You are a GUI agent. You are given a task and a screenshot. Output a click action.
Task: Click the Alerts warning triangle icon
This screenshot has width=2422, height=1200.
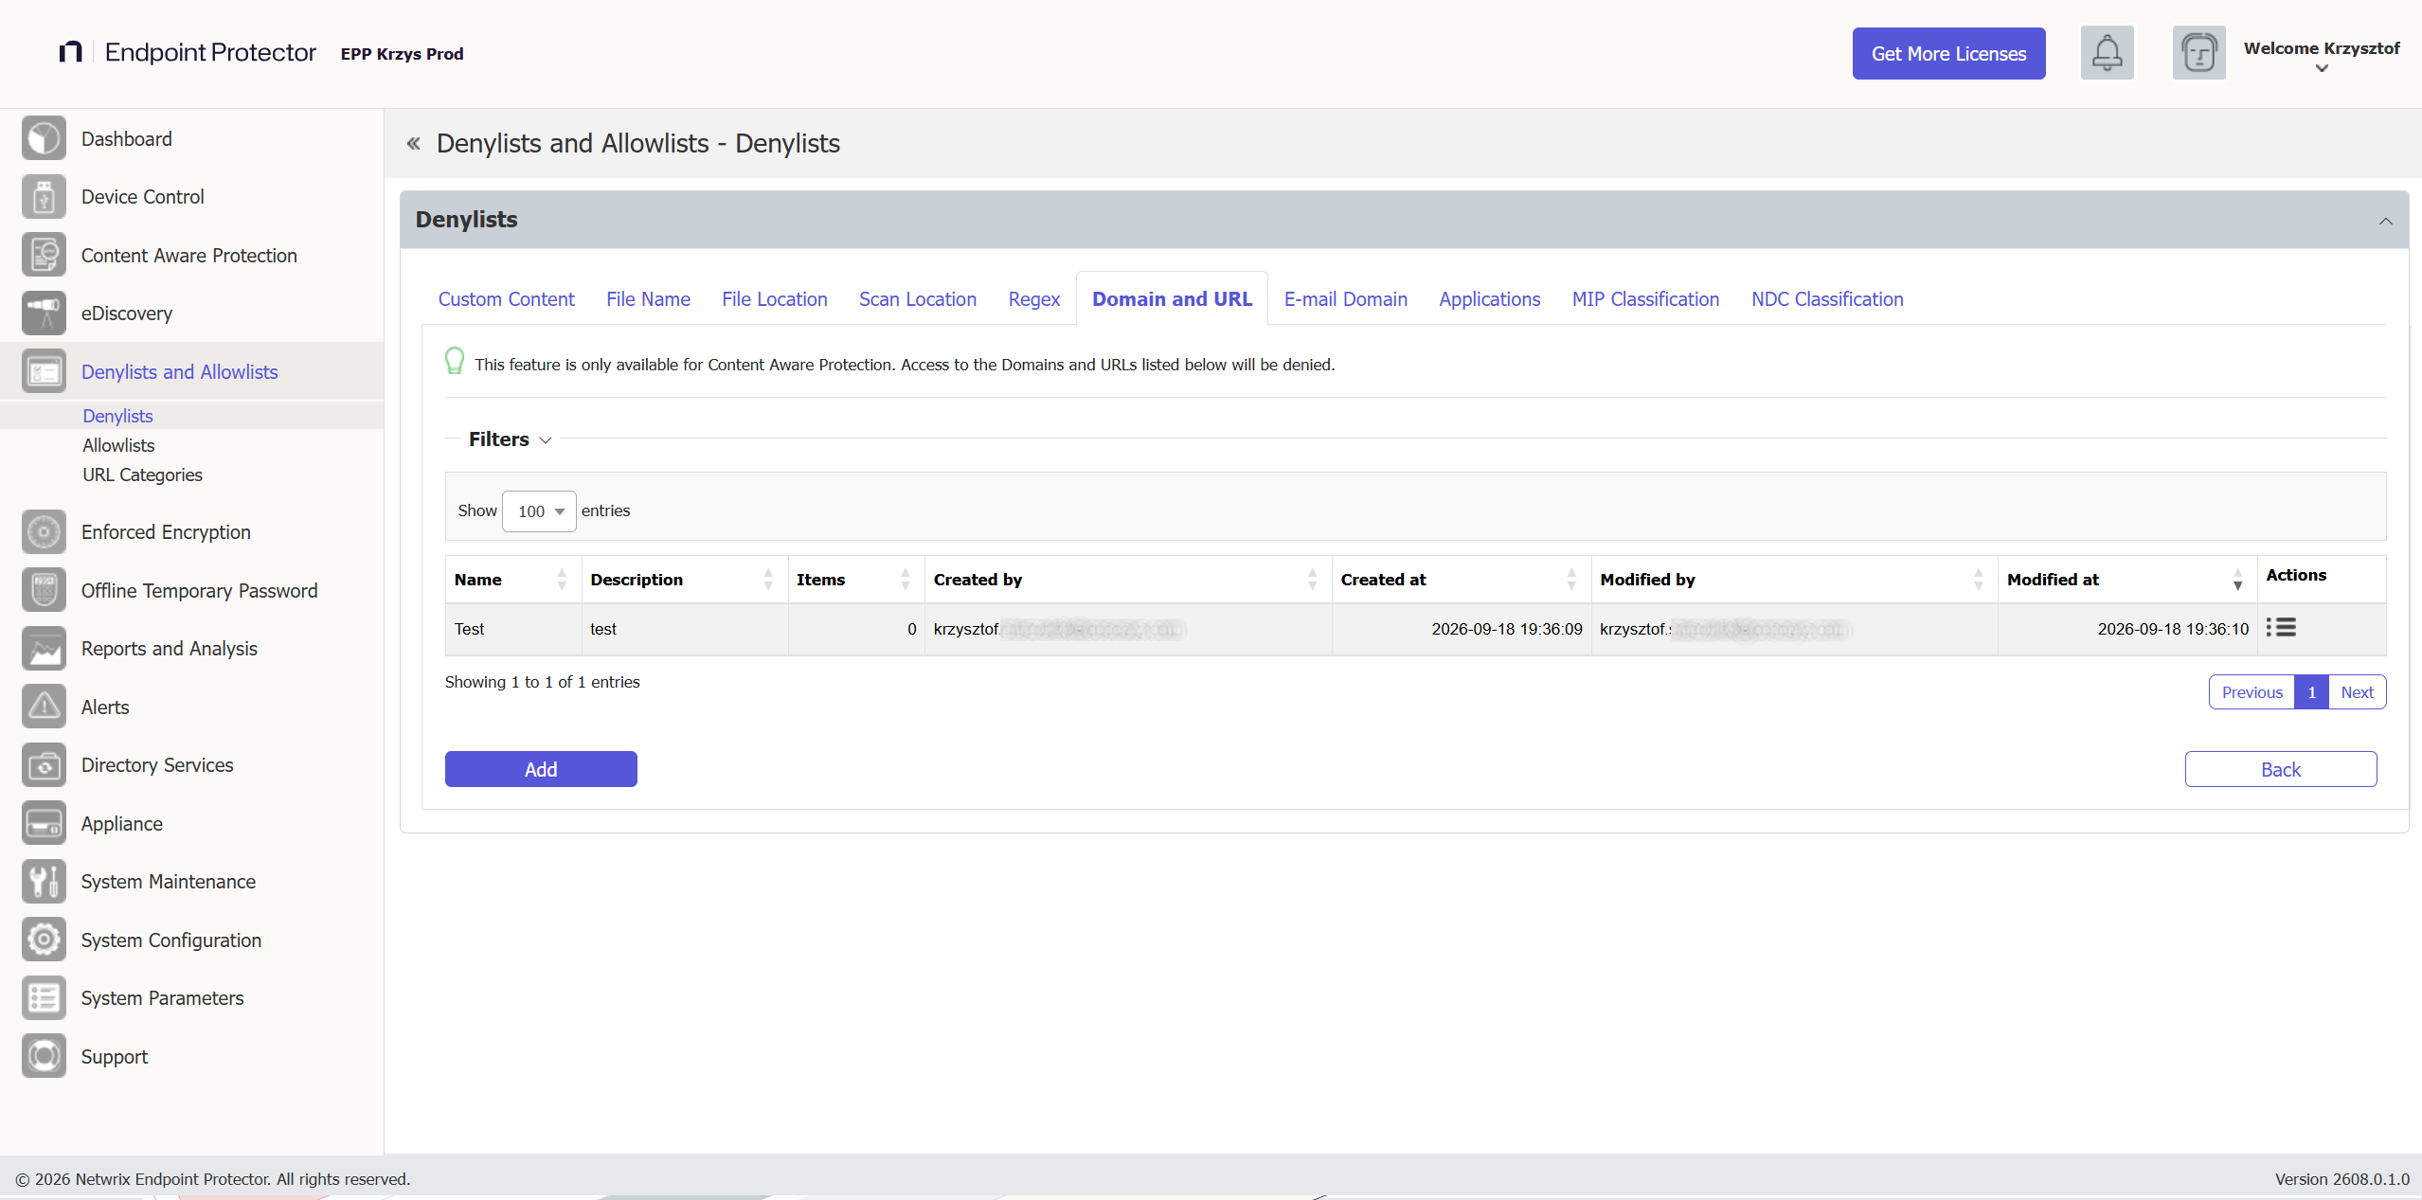coord(44,707)
